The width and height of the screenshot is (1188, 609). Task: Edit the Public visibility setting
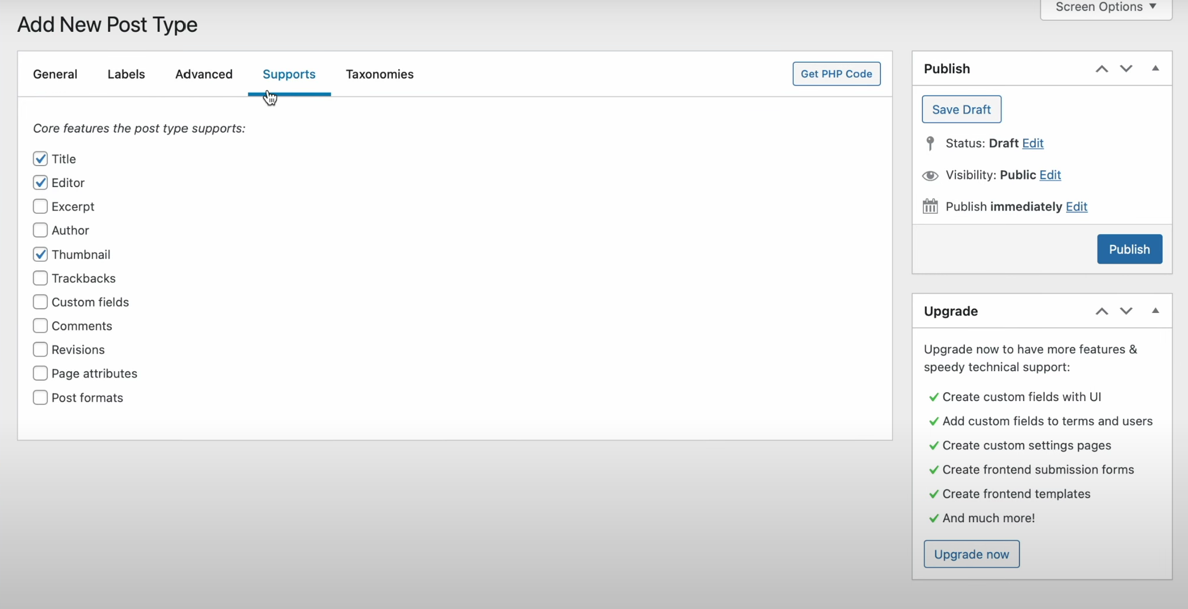(1050, 175)
